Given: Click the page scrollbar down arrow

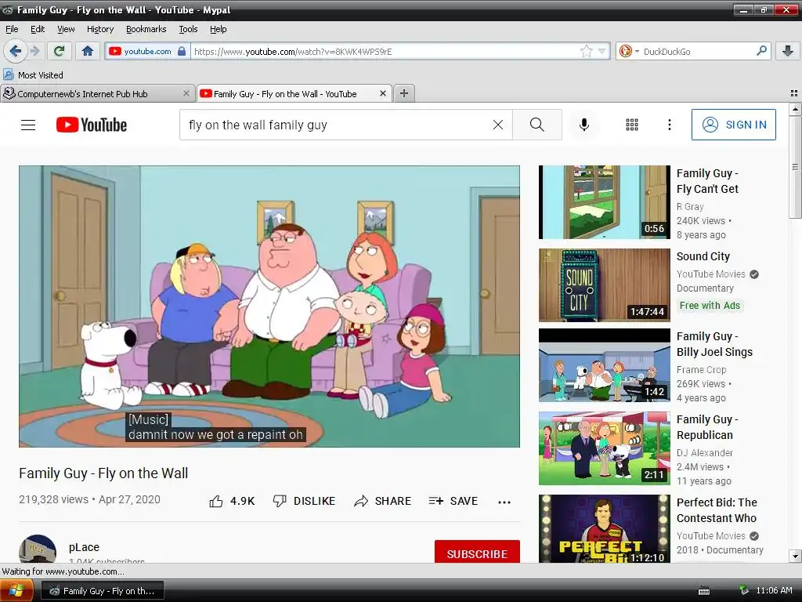Looking at the screenshot, I should click(x=795, y=557).
